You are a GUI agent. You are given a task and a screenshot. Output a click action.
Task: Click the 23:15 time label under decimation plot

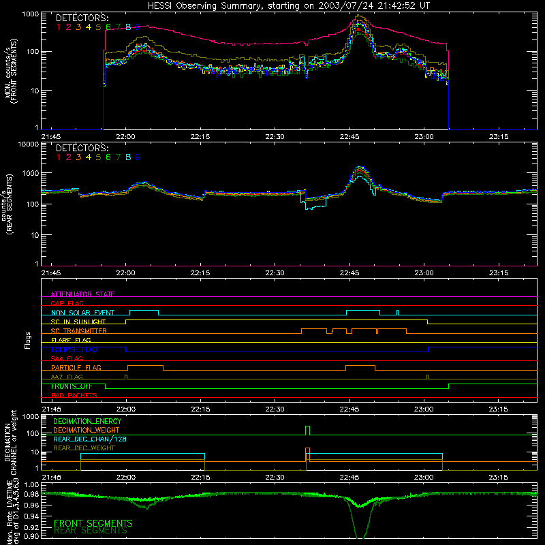[x=499, y=478]
